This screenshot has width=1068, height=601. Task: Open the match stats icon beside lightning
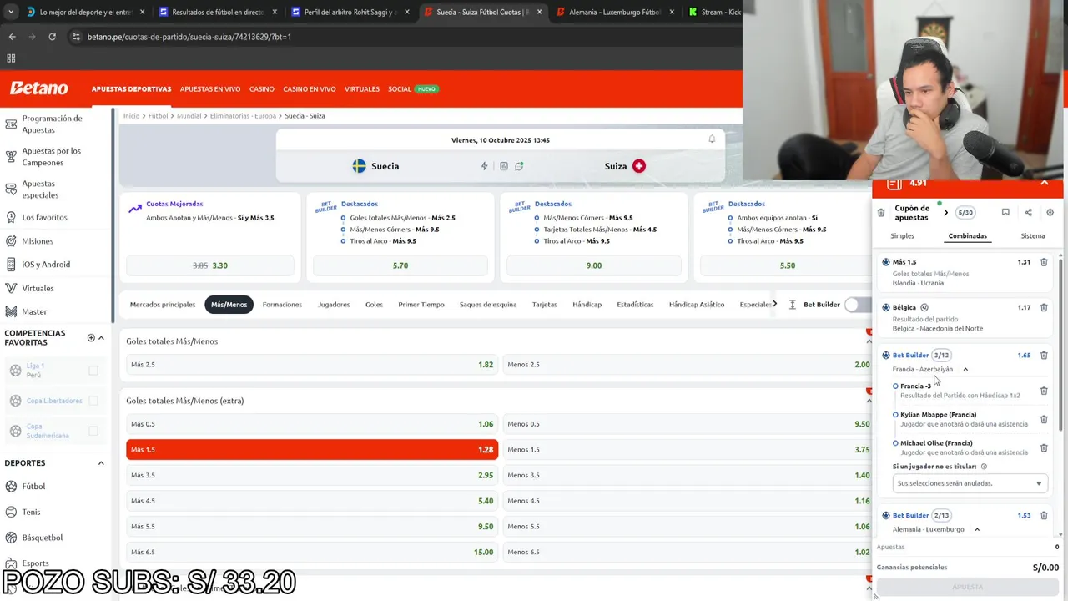tap(503, 166)
